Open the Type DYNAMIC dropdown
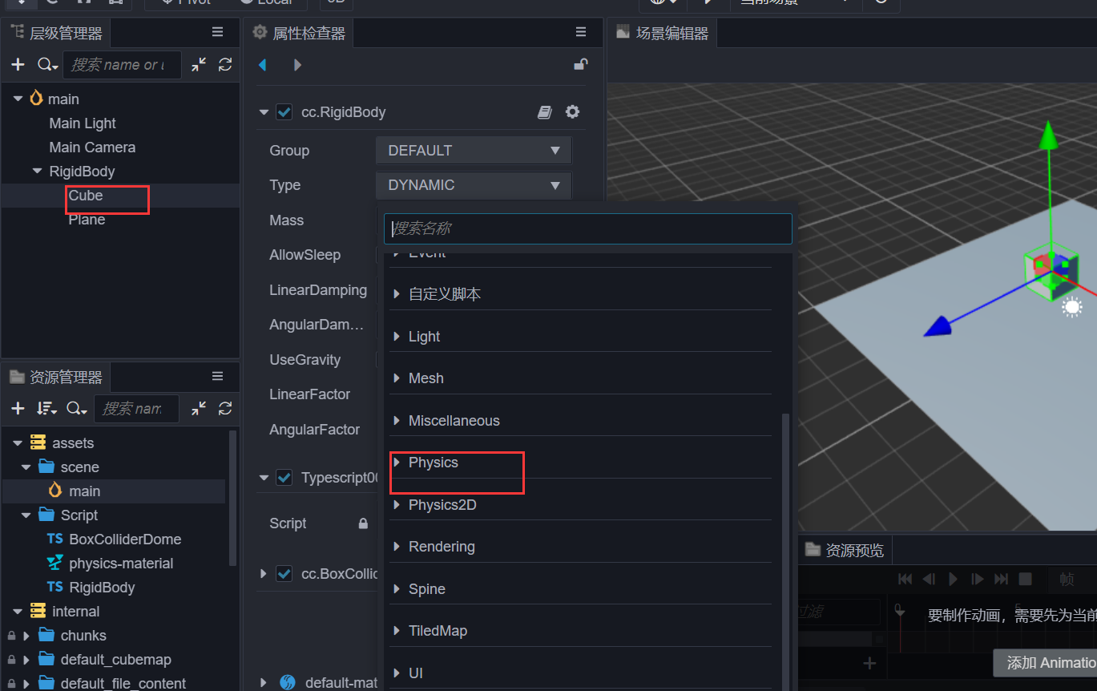Viewport: 1097px width, 691px height. coord(473,185)
